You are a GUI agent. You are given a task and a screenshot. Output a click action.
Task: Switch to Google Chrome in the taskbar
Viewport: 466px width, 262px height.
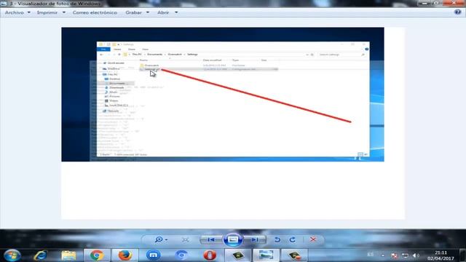(97, 255)
